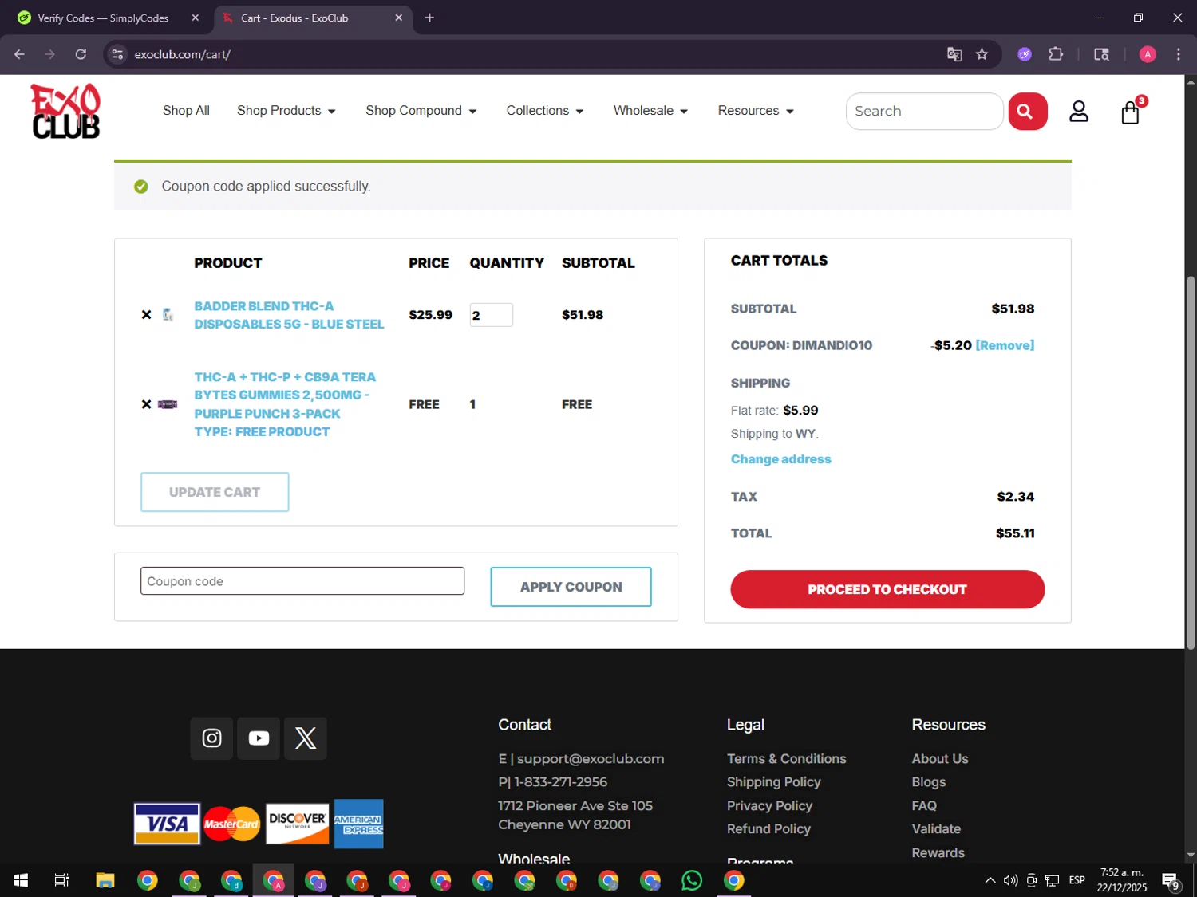Open WhatsApp from the taskbar
The width and height of the screenshot is (1197, 897).
click(692, 880)
